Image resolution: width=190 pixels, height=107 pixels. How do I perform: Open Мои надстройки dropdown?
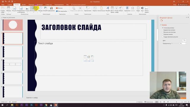[62, 11]
